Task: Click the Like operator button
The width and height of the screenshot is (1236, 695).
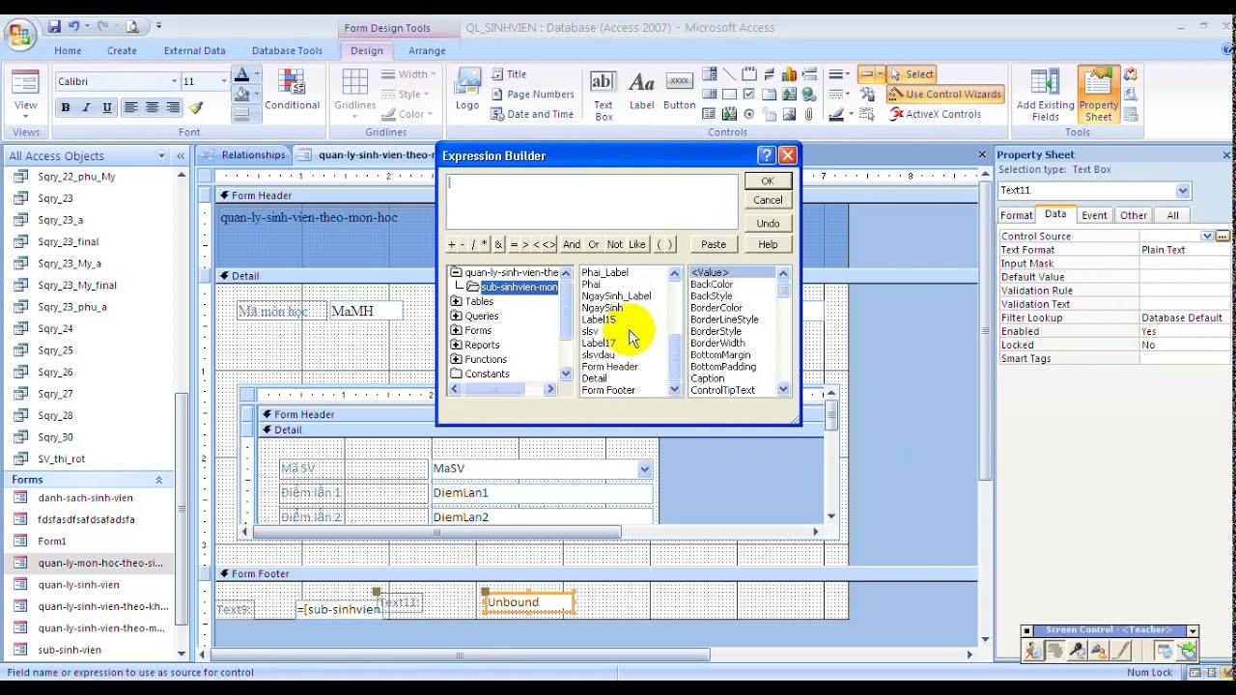Action: coord(637,244)
